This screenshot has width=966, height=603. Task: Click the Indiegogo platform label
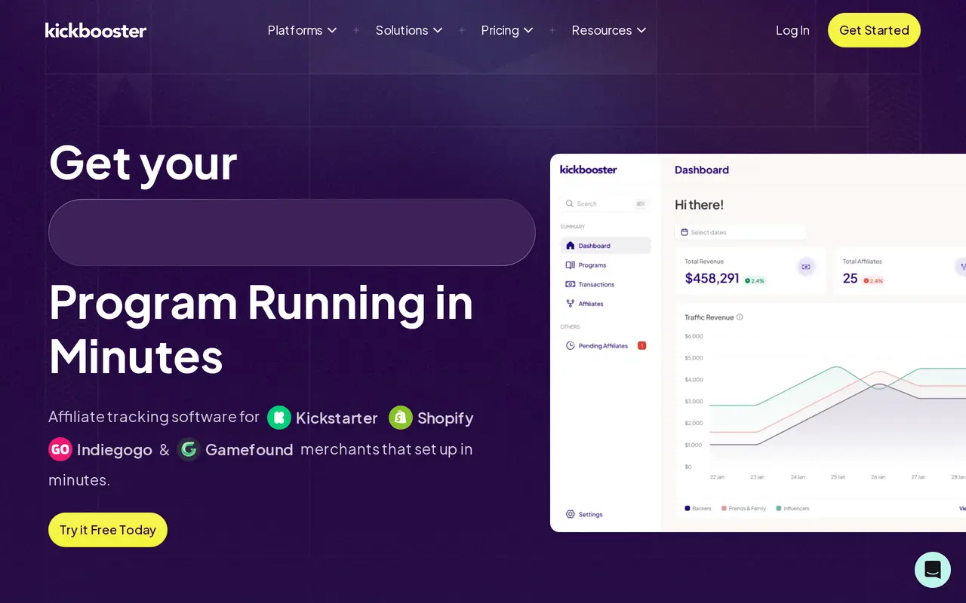[115, 450]
